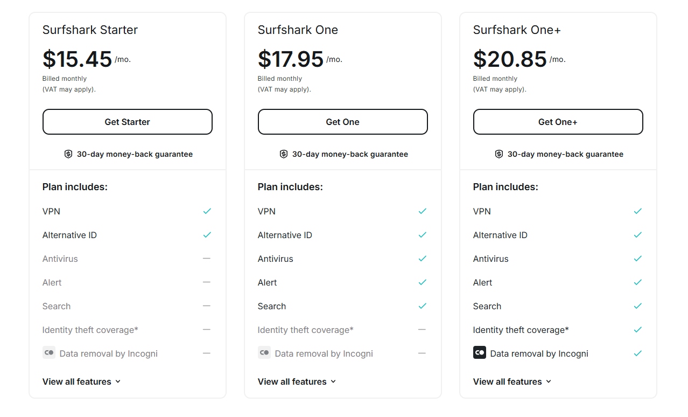Viewport: 688px width, 417px height.
Task: Click the shield icon in the Surfshark One column
Action: pyautogui.click(x=283, y=154)
